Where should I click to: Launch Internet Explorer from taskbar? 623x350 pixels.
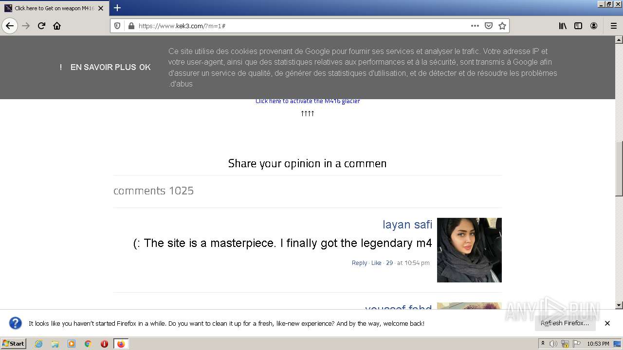(x=39, y=344)
